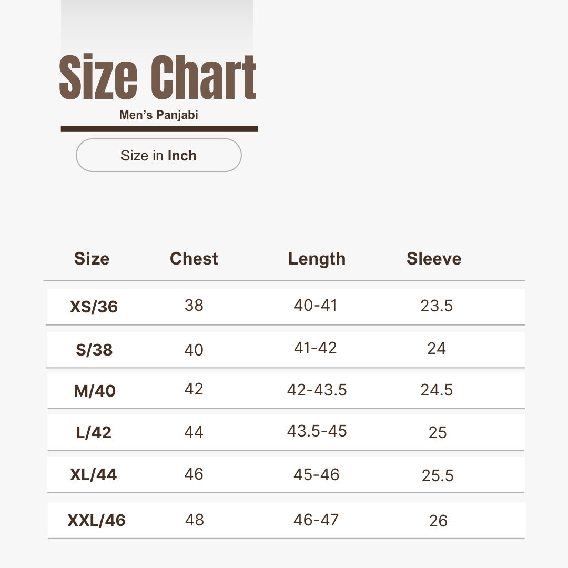Click the "Chest" column header
The width and height of the screenshot is (568, 568).
coord(194,259)
